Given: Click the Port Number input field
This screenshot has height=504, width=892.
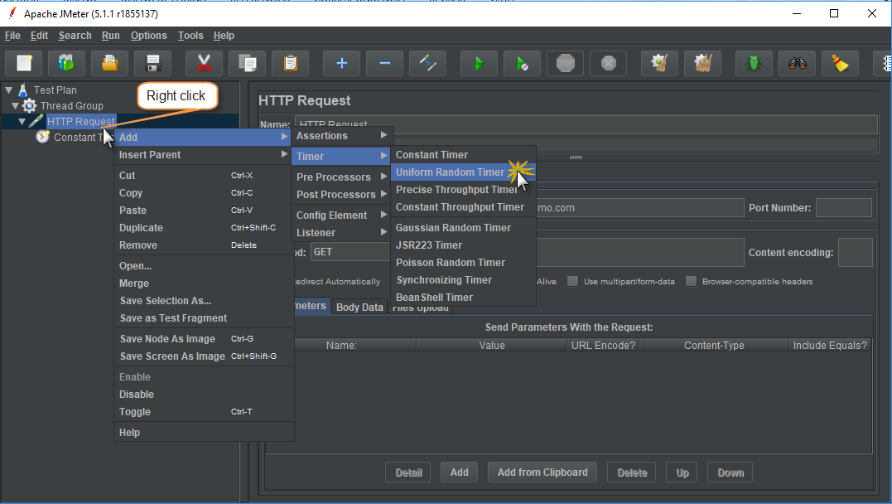Looking at the screenshot, I should 843,208.
